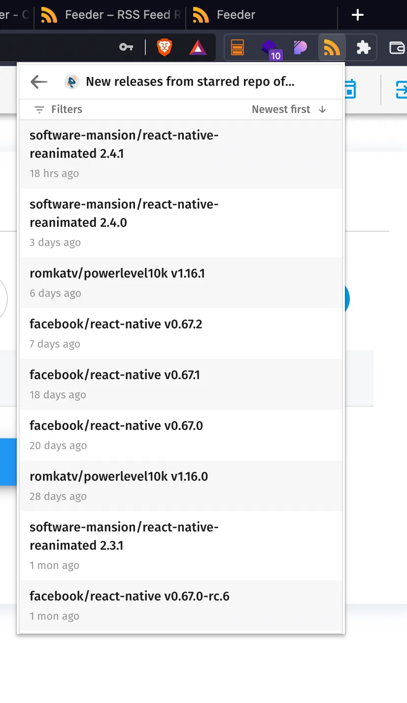Click the pink extension icon beside the badge
The image size is (407, 703).
coord(300,47)
